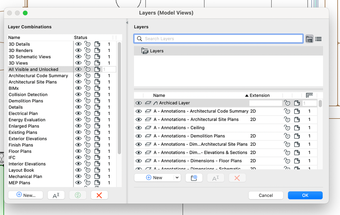Hide the Archicad Layer with eye icon
Screen dimensions: 340x215
[x=139, y=103]
